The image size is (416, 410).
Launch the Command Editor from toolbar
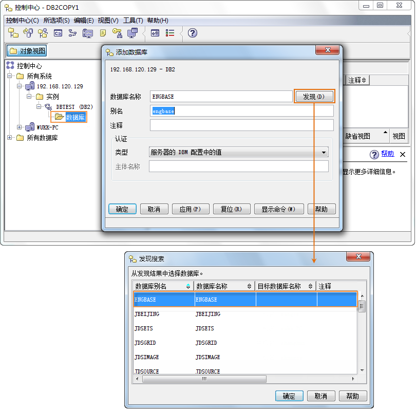tap(58, 33)
